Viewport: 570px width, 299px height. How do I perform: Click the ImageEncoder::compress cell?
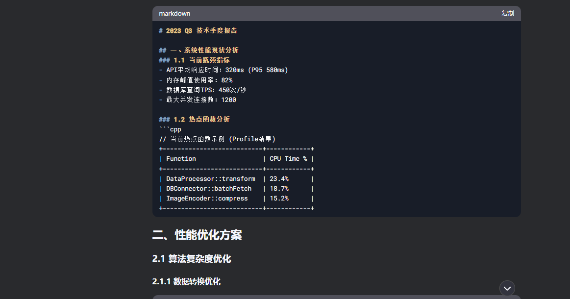click(x=207, y=198)
